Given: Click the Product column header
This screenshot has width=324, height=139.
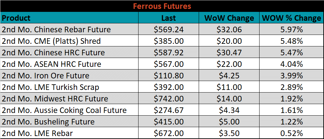Looking at the screenshot, I should [x=69, y=18].
